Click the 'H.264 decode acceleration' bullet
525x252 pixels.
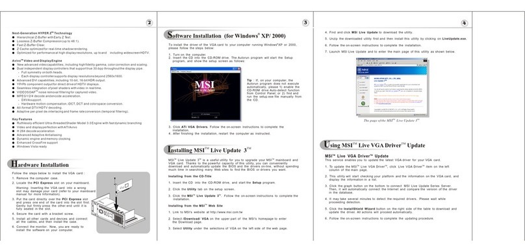pos(36,131)
